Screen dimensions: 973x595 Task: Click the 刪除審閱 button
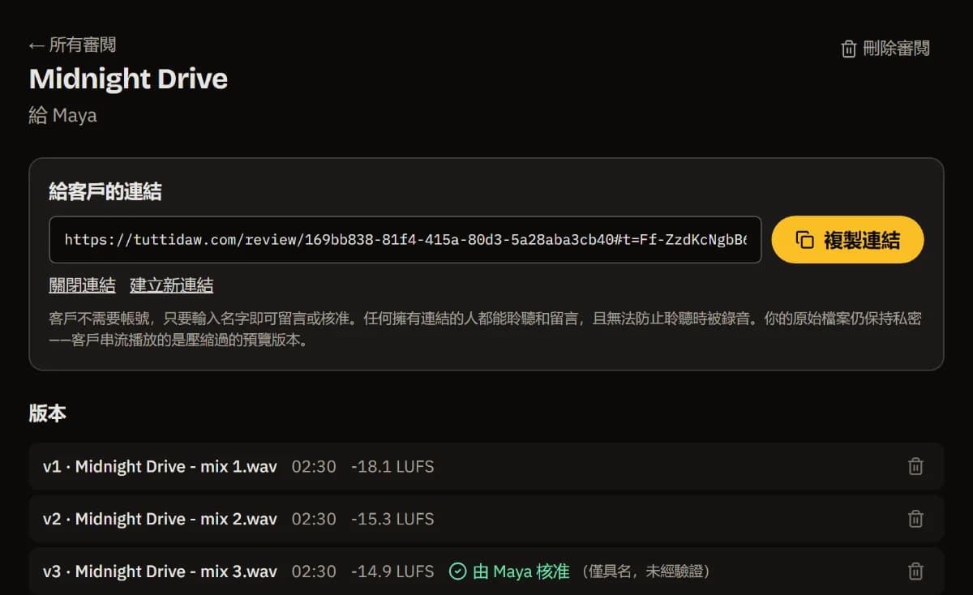(x=885, y=49)
